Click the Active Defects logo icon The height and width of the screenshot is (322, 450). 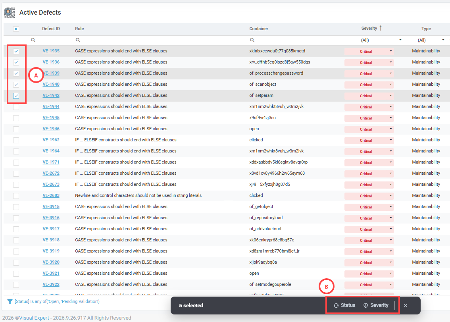coord(10,13)
